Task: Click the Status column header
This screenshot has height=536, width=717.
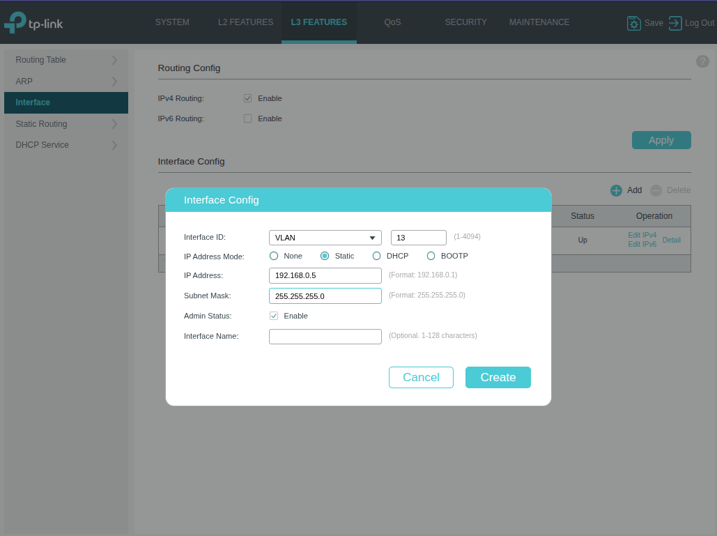Action: pyautogui.click(x=582, y=216)
